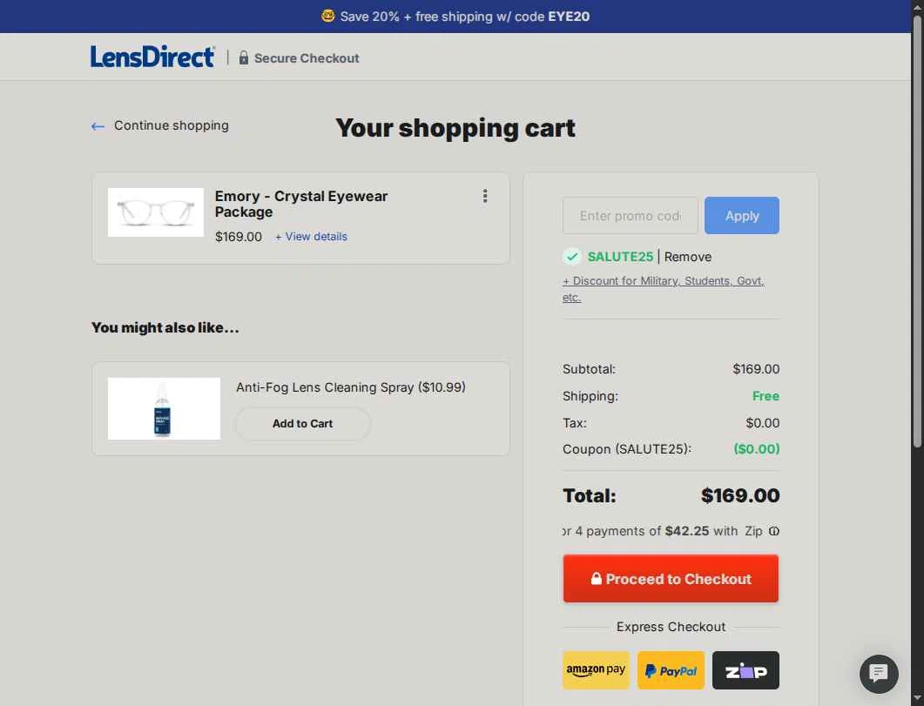The image size is (924, 706).
Task: Open the live chat bubble
Action: 879,674
